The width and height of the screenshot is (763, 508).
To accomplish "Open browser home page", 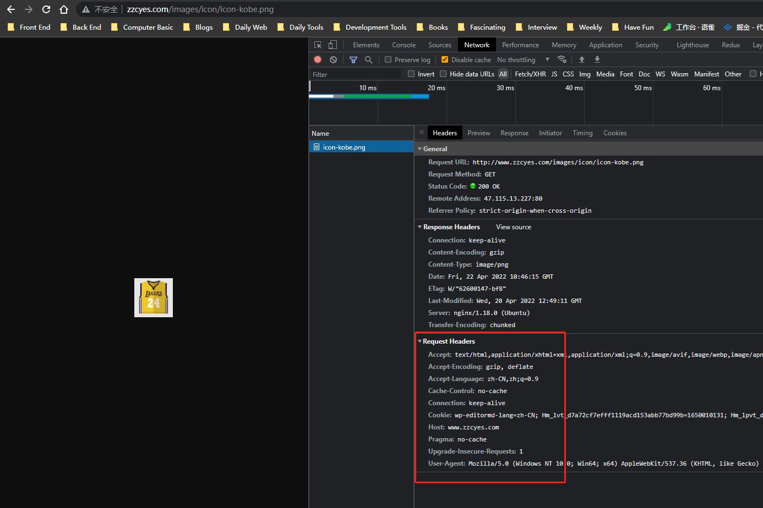I will (x=64, y=9).
